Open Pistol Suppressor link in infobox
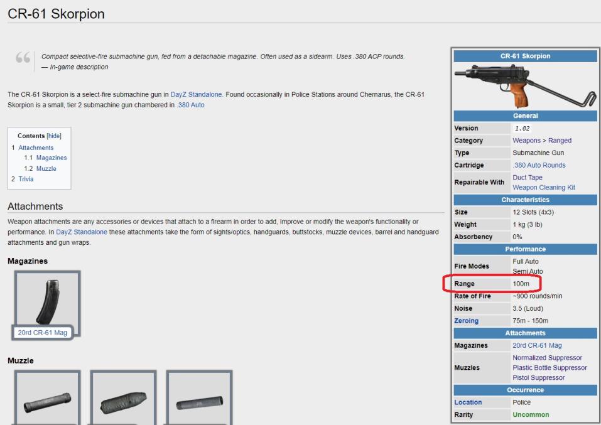 pyautogui.click(x=539, y=377)
